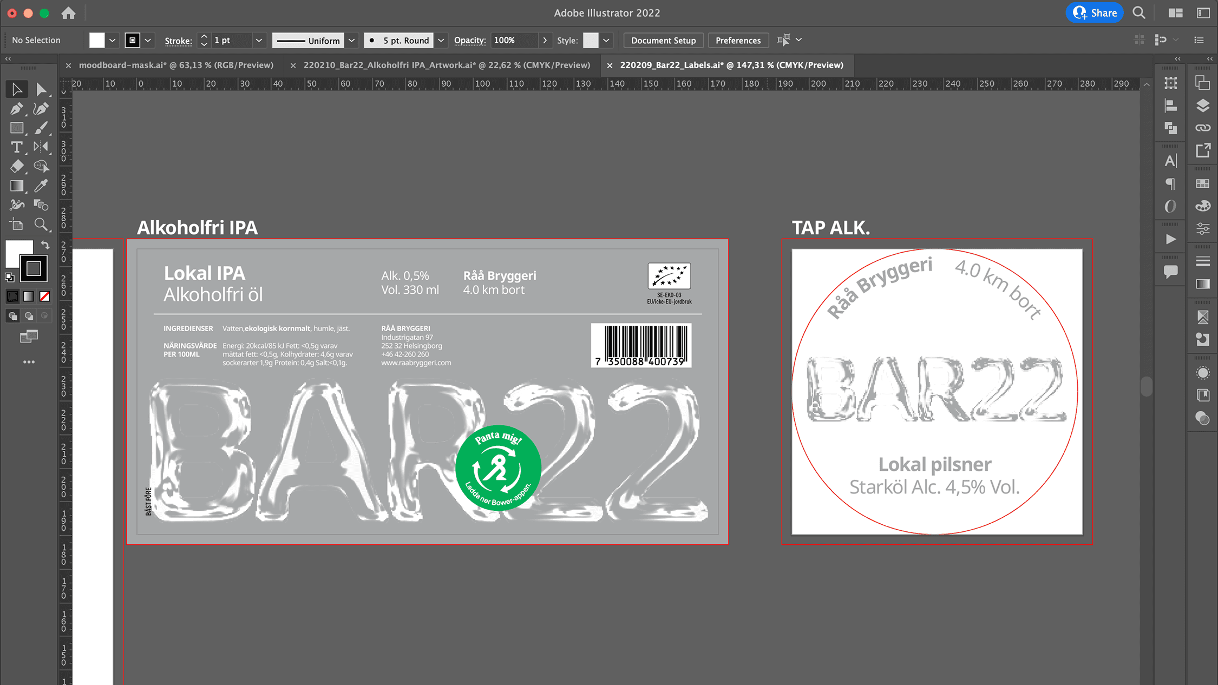The image size is (1218, 685).
Task: Pick the Paintbrush tool
Action: pyautogui.click(x=41, y=128)
